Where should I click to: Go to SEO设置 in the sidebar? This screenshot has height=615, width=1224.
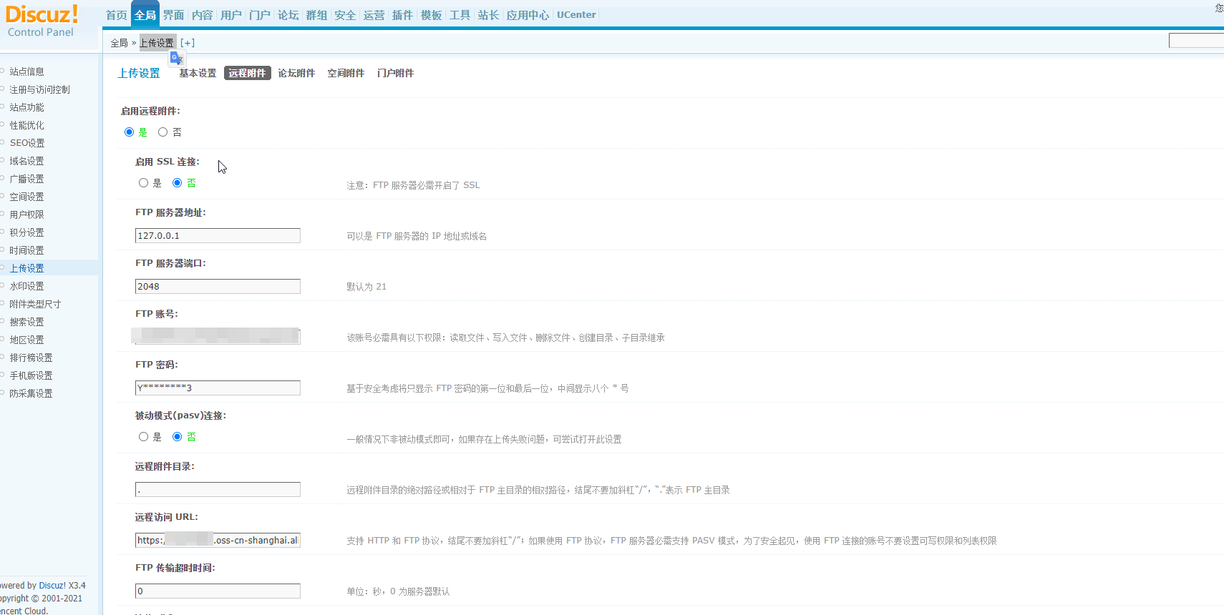[27, 143]
